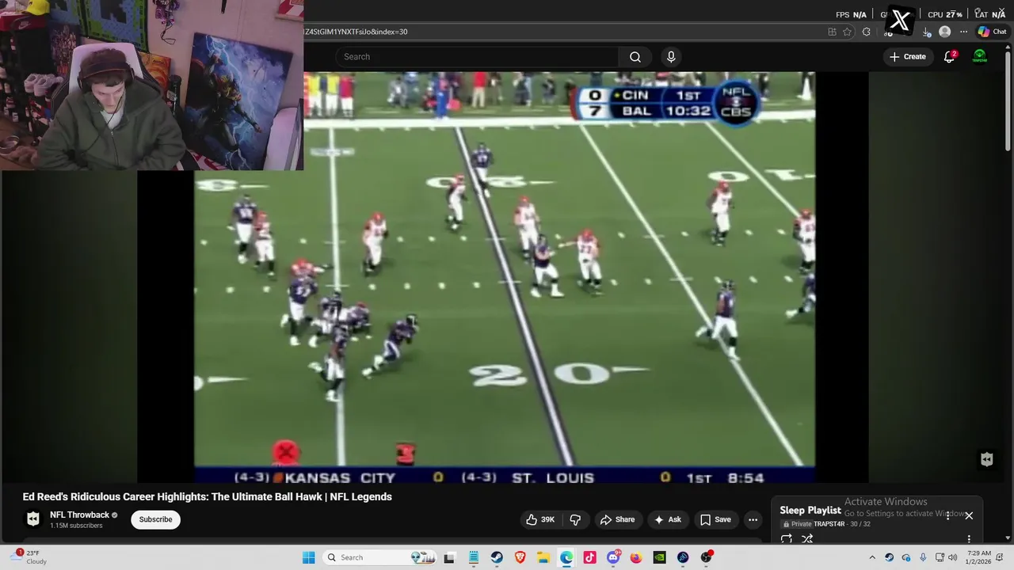Open Notepad app on the taskbar

coord(473,557)
